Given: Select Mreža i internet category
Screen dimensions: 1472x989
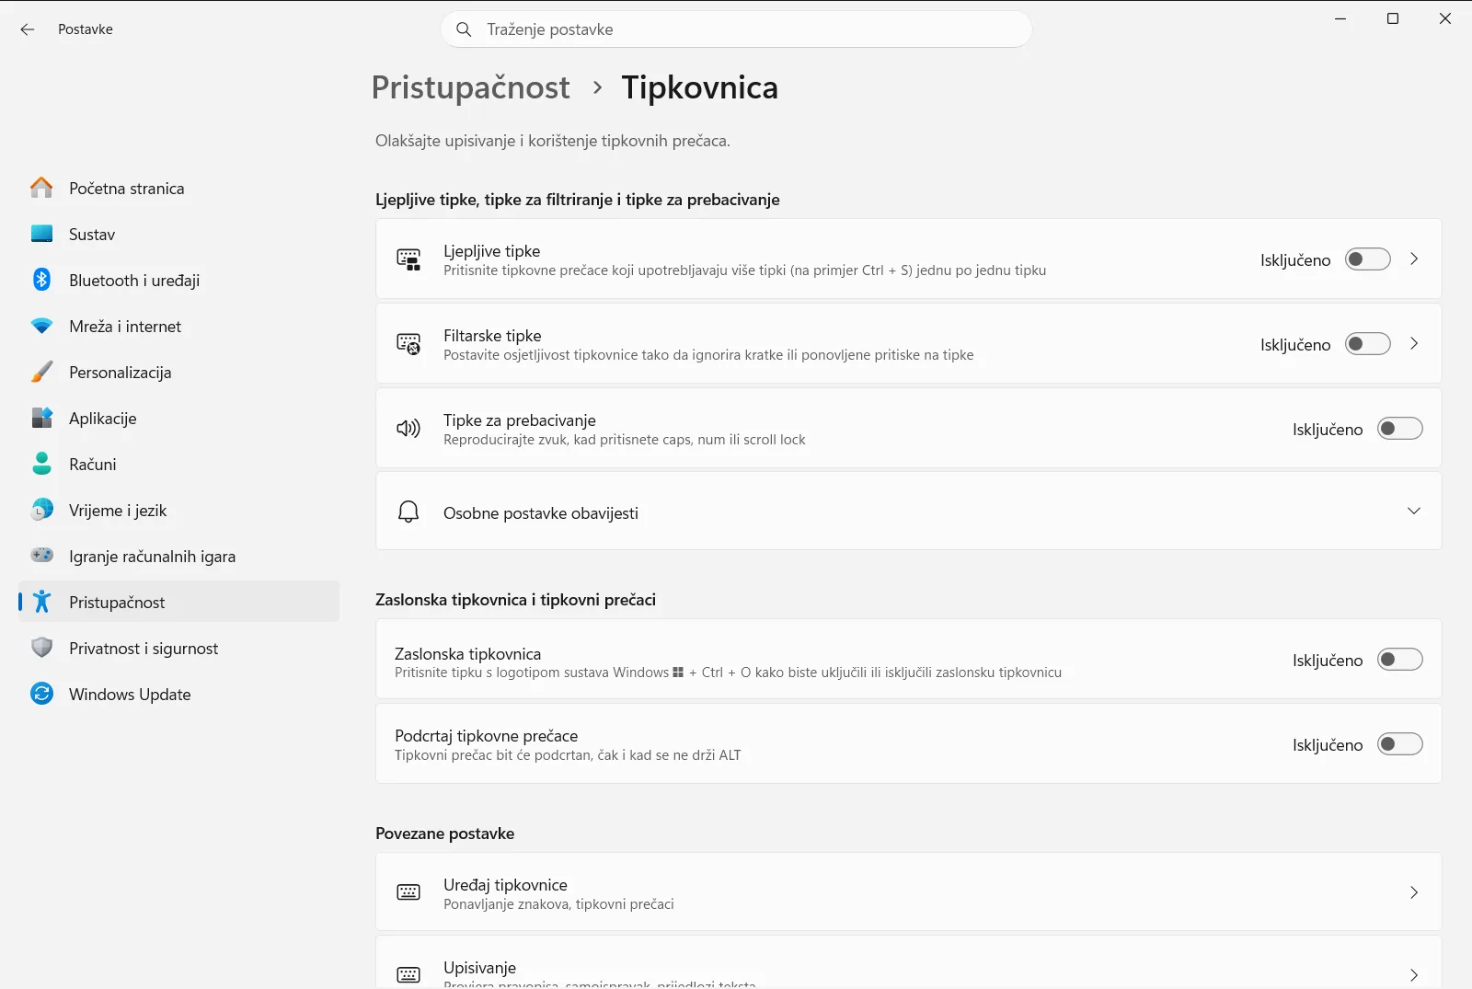Looking at the screenshot, I should tap(179, 327).
